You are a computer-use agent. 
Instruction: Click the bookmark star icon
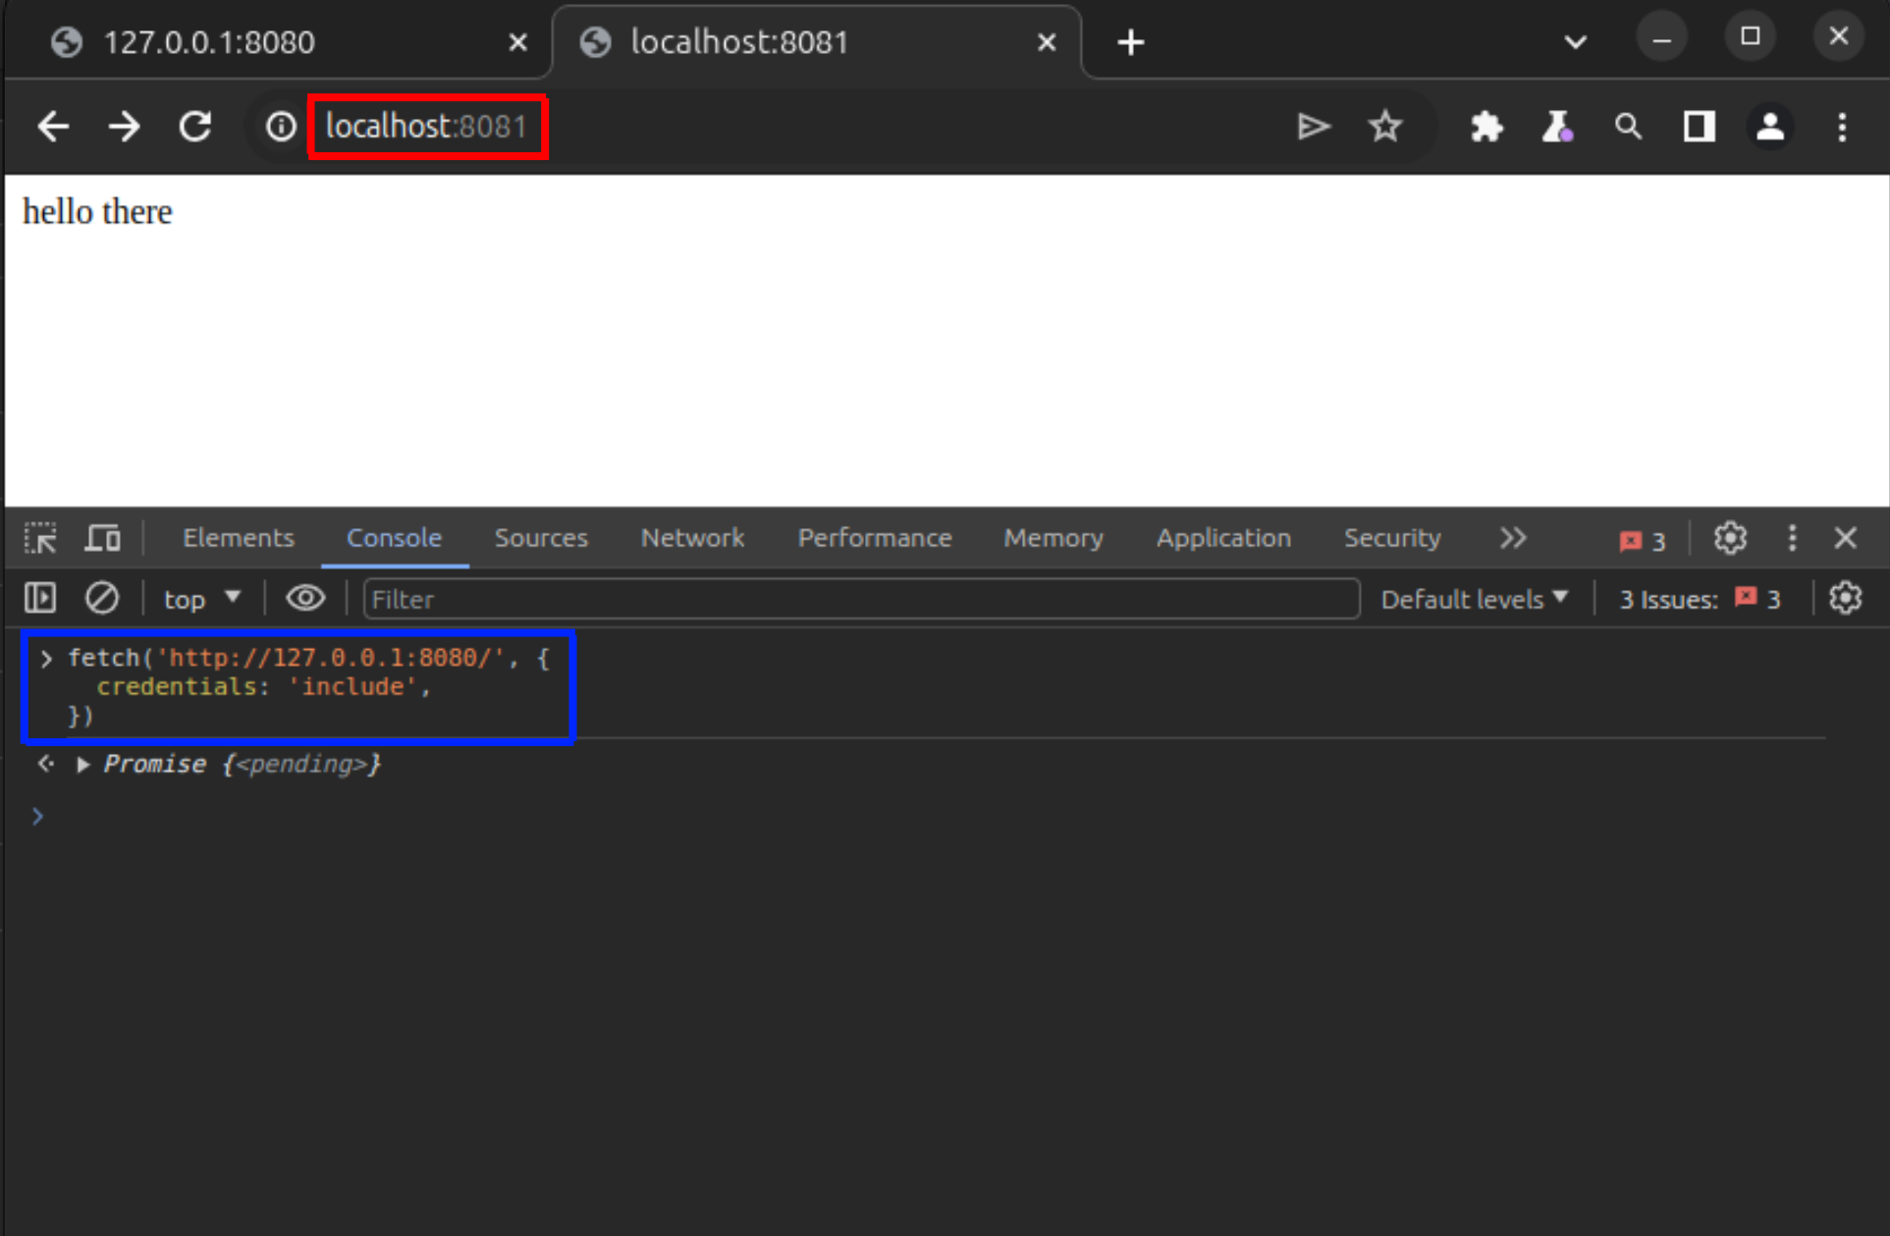coord(1385,127)
